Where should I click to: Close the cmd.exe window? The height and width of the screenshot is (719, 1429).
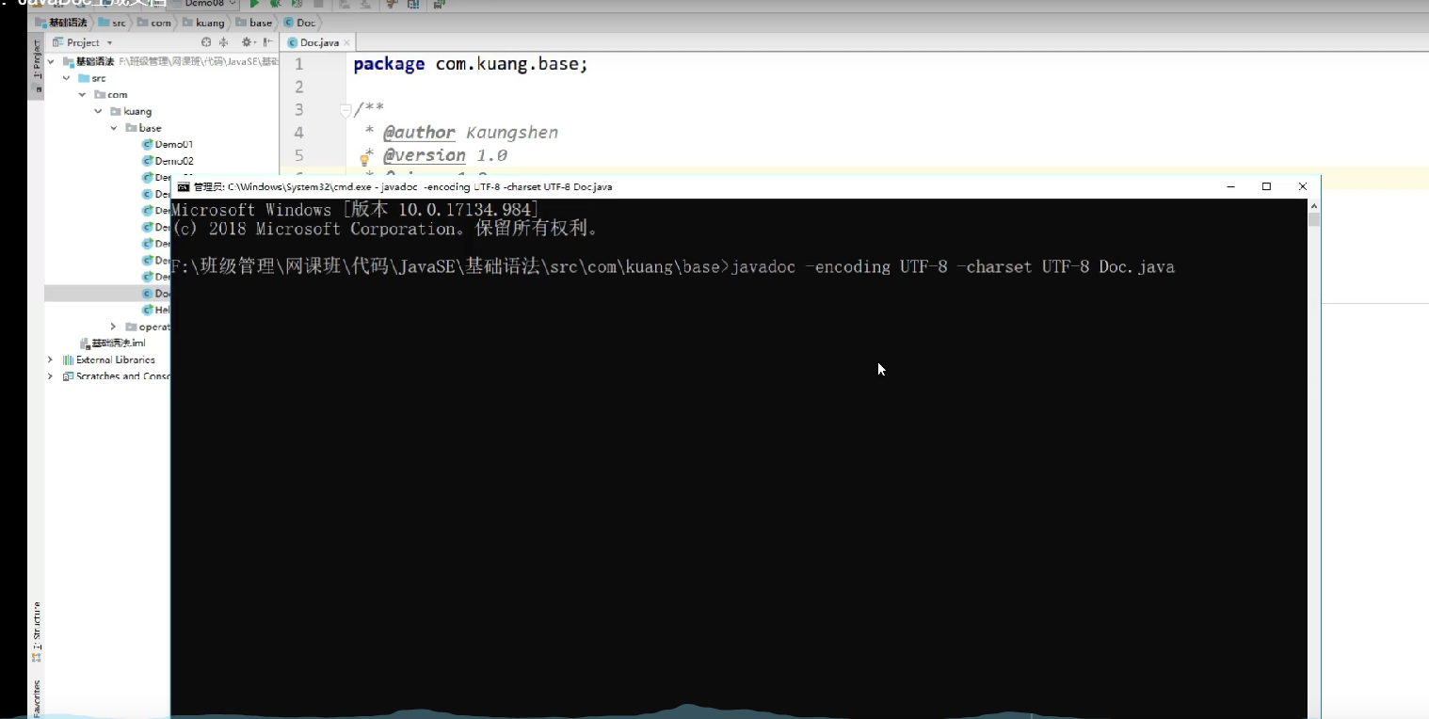[x=1303, y=186]
